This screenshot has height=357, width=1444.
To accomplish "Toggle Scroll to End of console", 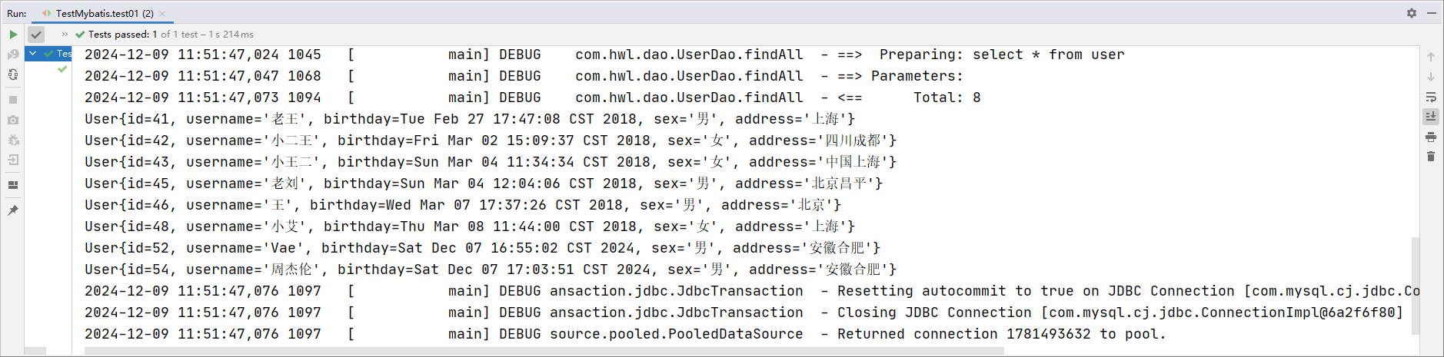I will (x=1431, y=117).
